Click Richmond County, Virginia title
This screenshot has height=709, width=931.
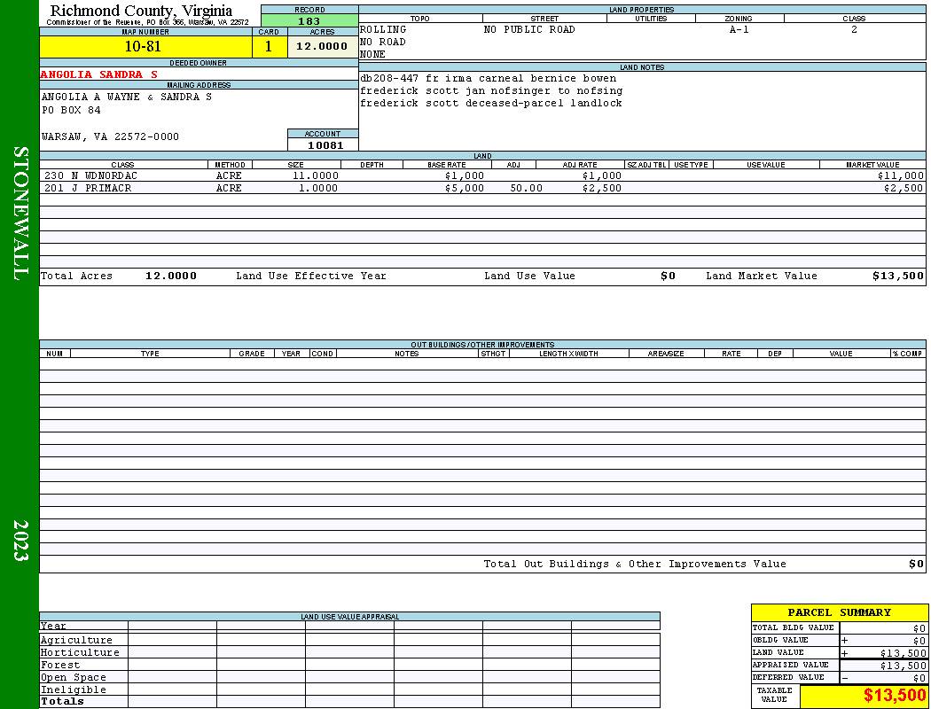point(141,11)
